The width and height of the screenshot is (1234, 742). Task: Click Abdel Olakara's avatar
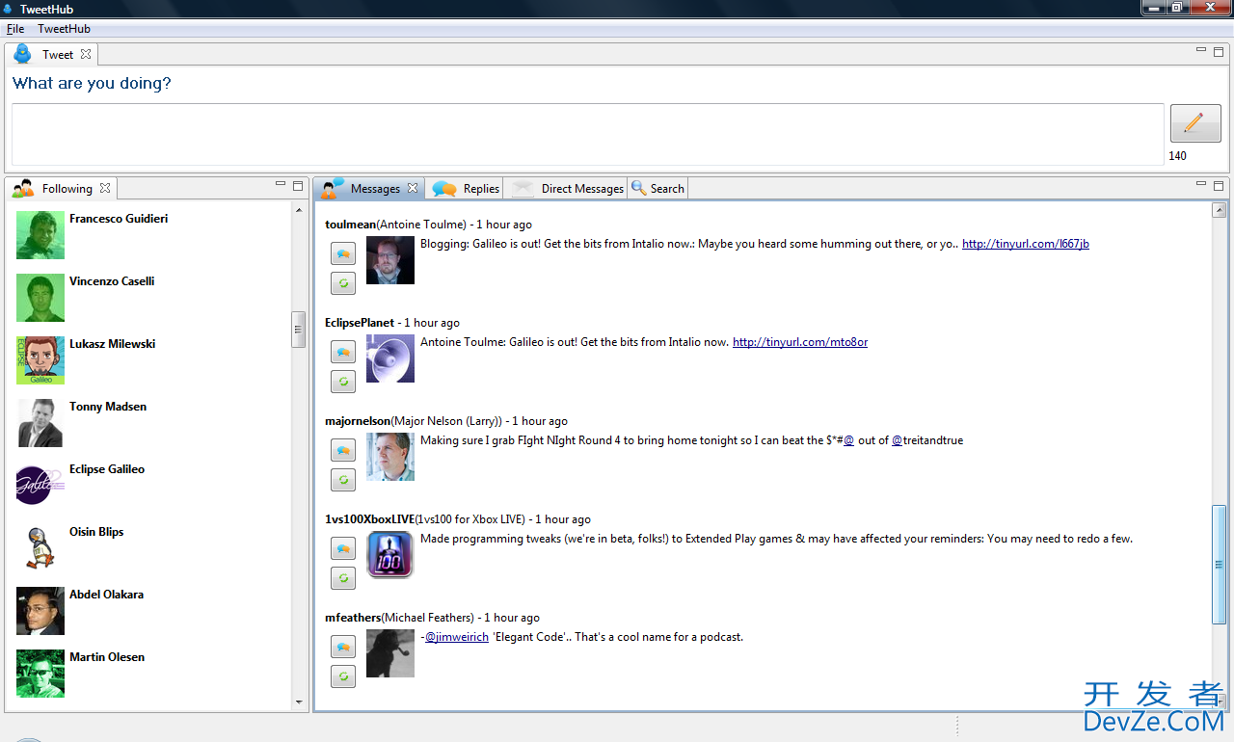[40, 611]
